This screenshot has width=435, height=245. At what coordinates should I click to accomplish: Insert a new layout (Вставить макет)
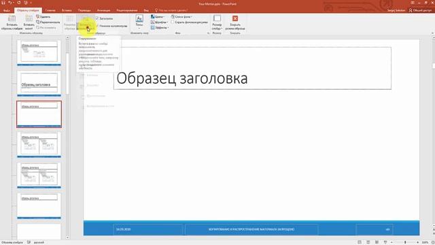pyautogui.click(x=29, y=22)
